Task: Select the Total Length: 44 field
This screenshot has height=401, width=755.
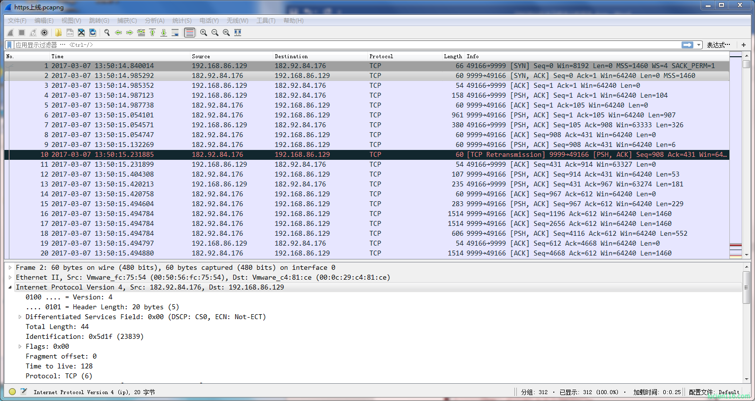Action: point(57,327)
